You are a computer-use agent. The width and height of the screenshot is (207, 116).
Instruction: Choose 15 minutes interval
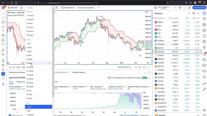click(38, 27)
